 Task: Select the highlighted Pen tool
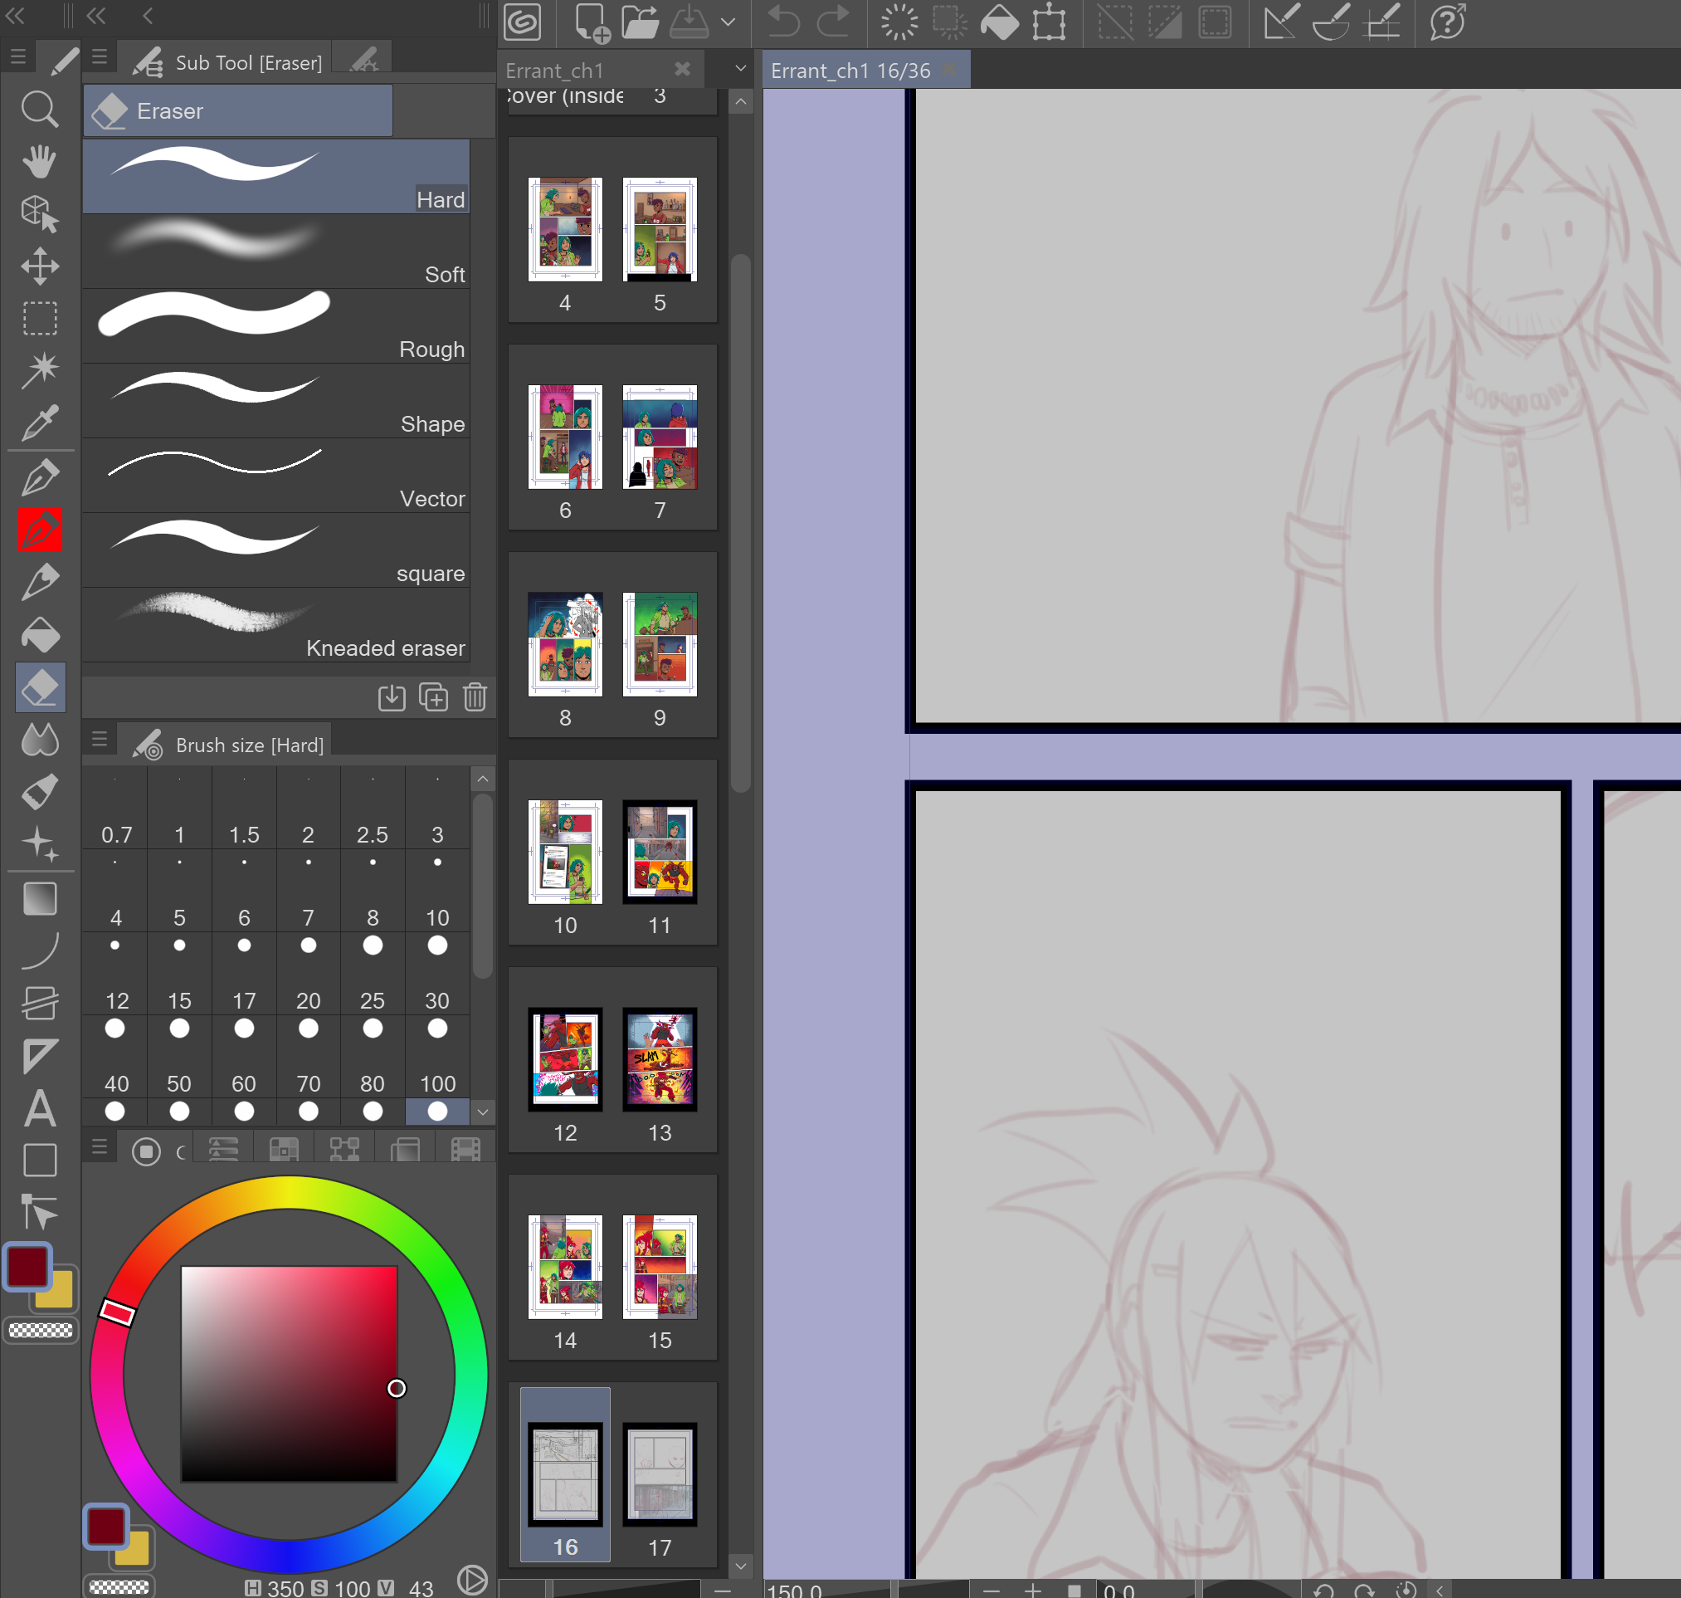[x=40, y=530]
